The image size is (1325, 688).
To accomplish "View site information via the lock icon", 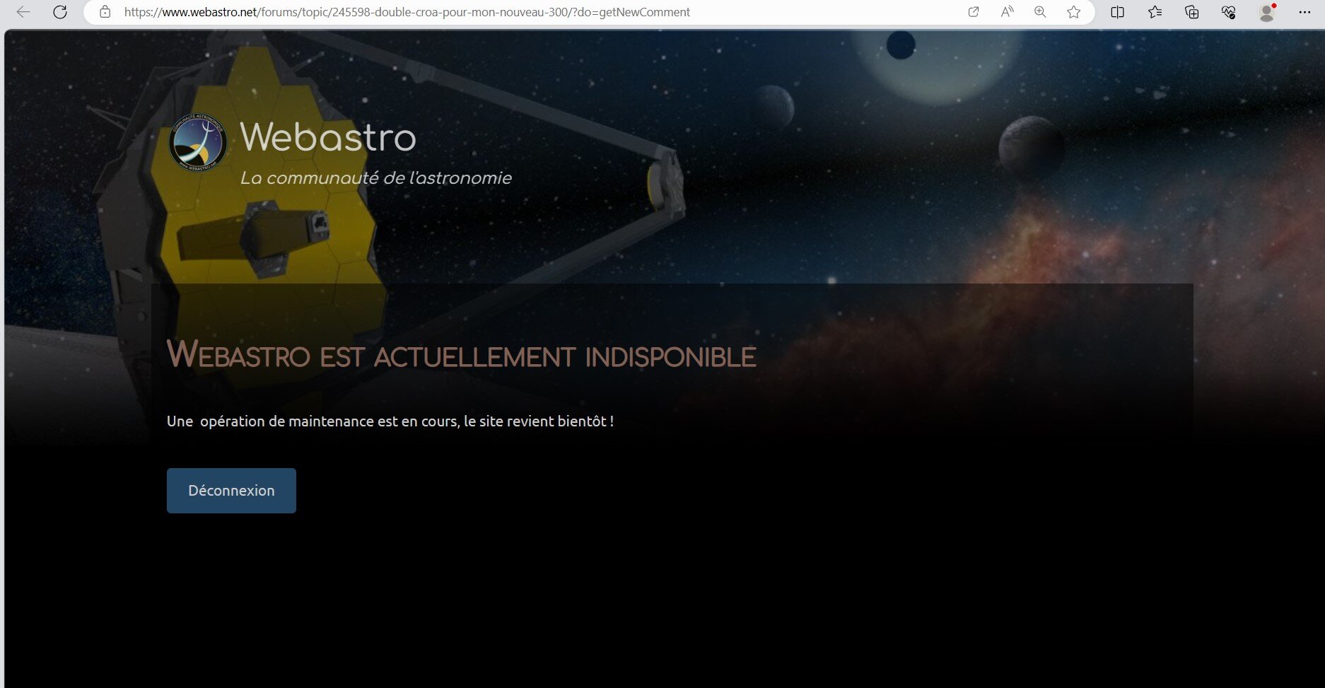I will [105, 12].
